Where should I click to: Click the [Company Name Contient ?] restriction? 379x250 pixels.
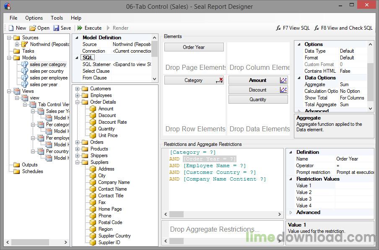click(225, 179)
